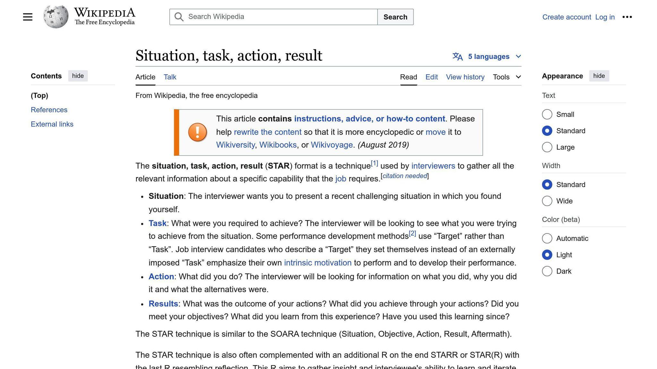657x369 pixels.
Task: Click the article title heading text
Action: 229,55
